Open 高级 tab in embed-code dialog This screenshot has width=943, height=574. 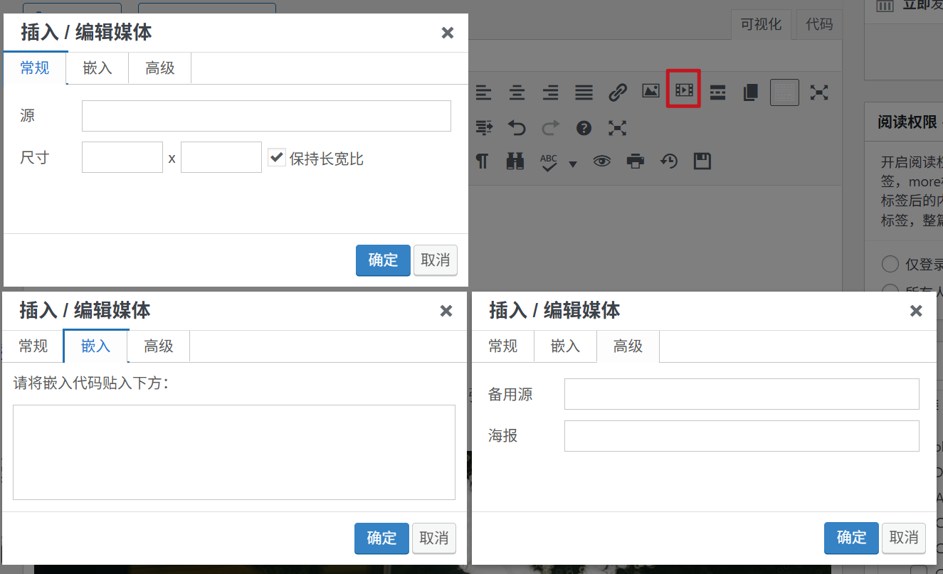coord(159,346)
